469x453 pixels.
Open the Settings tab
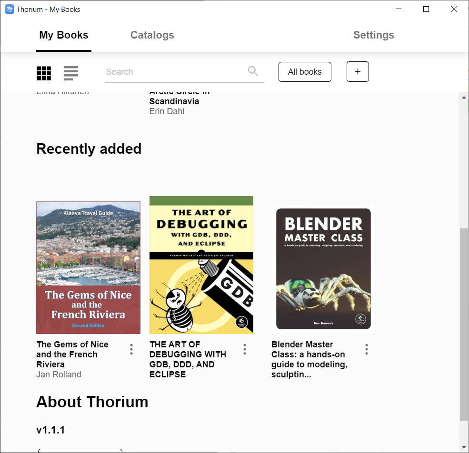373,35
